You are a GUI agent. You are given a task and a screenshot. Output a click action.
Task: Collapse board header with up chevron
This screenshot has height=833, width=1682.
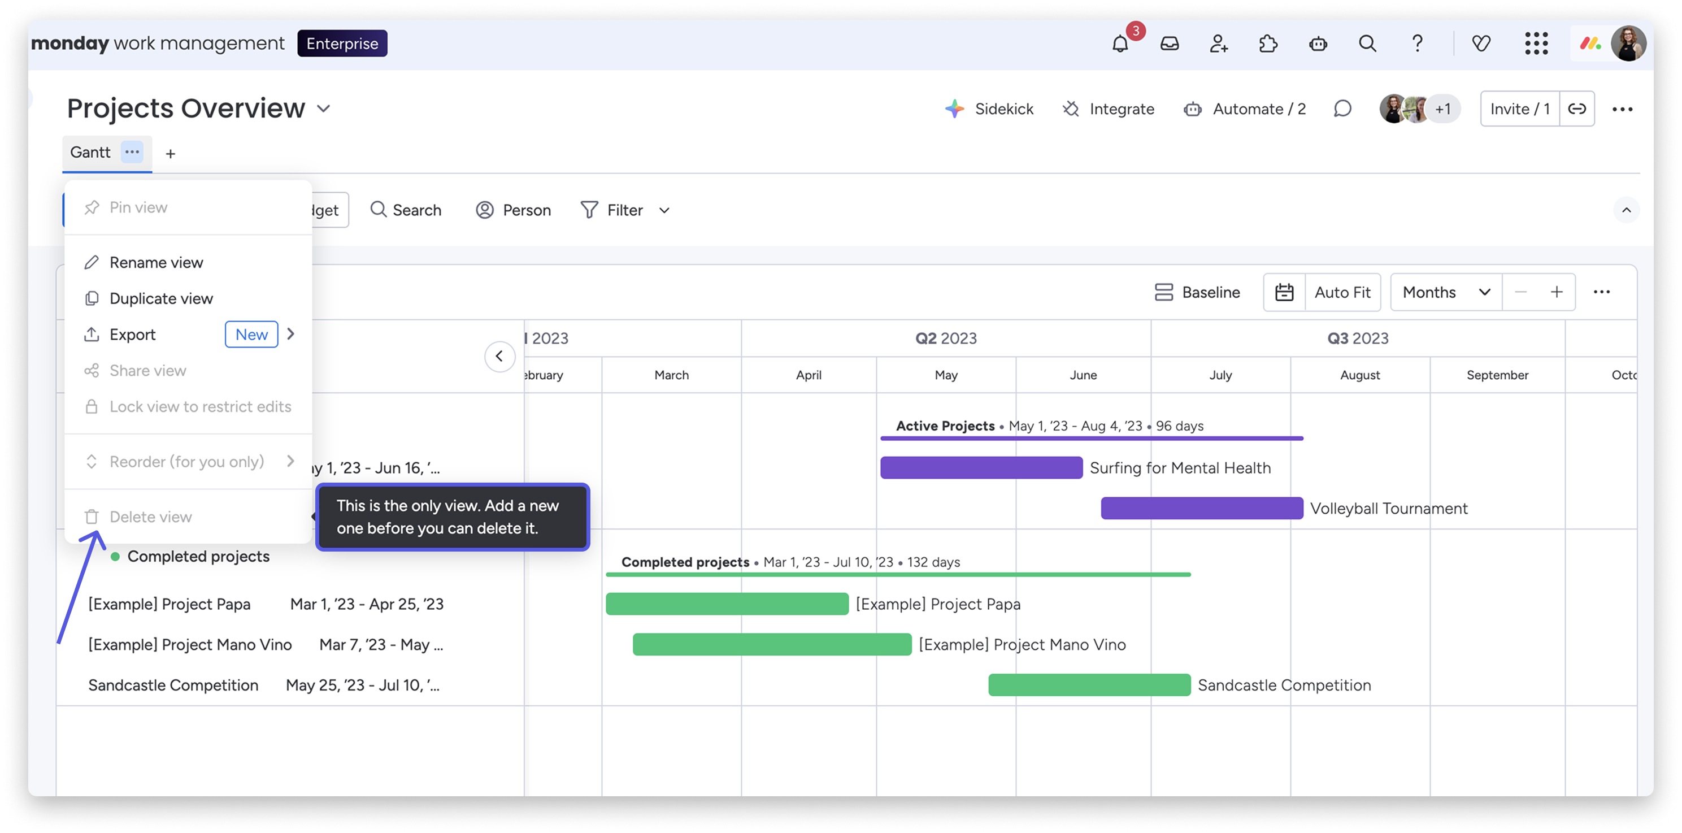(x=1626, y=210)
